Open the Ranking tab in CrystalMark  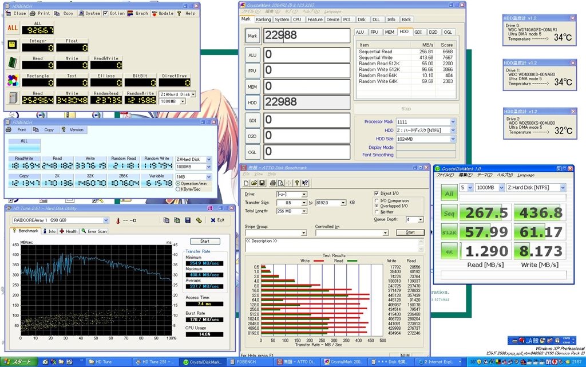(263, 19)
